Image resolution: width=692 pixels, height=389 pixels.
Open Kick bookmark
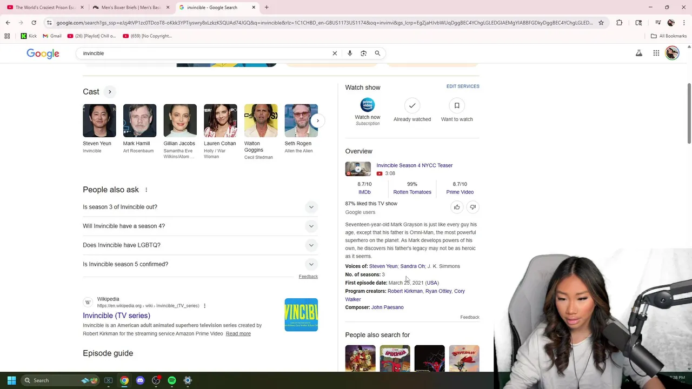[x=29, y=36]
